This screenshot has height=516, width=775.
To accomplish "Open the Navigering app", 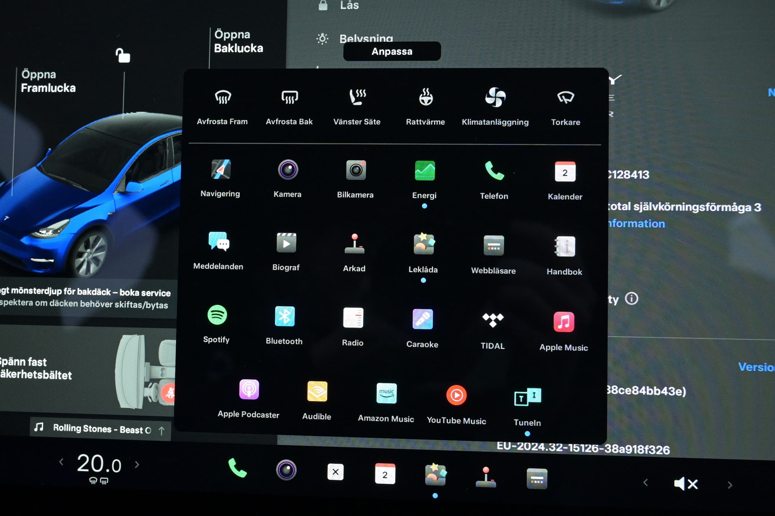I will 220,178.
